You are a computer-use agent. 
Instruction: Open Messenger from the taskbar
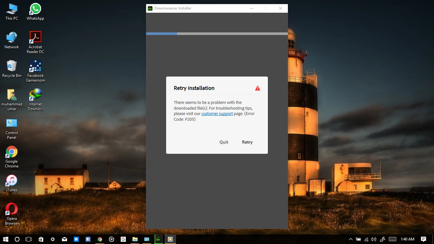pos(76,239)
